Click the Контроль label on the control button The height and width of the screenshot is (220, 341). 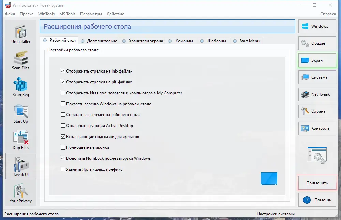point(320,128)
